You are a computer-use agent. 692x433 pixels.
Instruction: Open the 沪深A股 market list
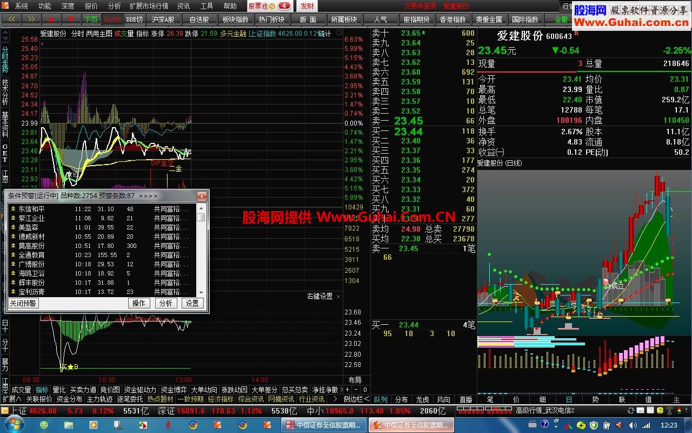pos(163,19)
